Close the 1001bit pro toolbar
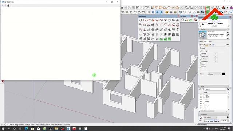233x131 pixels. point(179,16)
